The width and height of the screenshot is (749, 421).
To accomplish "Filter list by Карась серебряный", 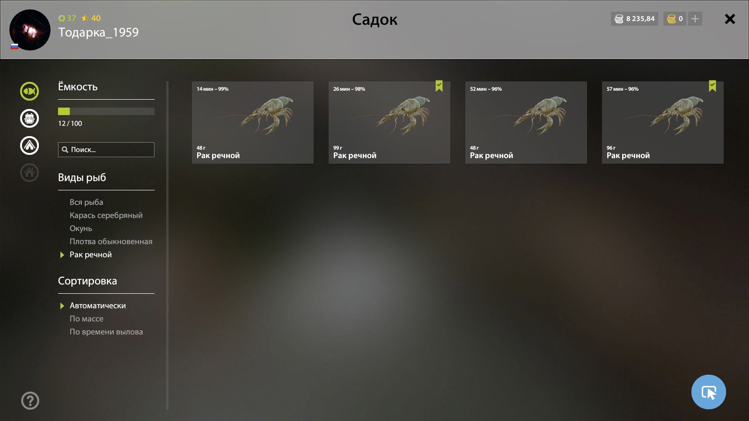I will [x=106, y=215].
